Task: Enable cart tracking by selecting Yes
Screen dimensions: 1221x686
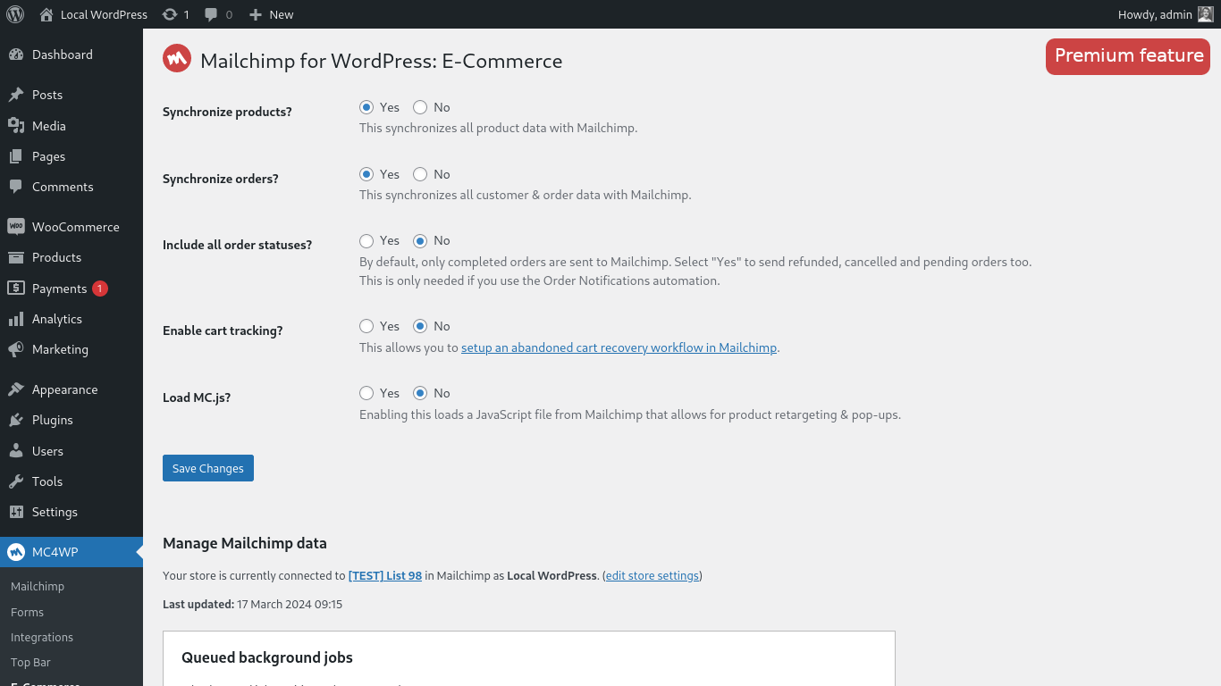Action: point(366,326)
